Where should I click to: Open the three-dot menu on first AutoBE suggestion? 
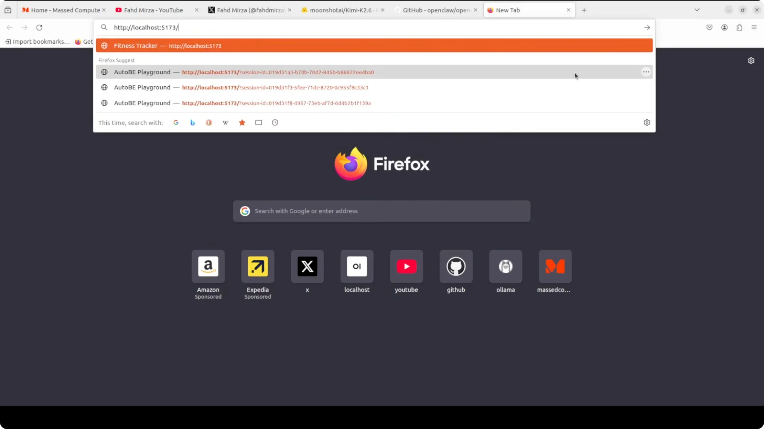[646, 72]
